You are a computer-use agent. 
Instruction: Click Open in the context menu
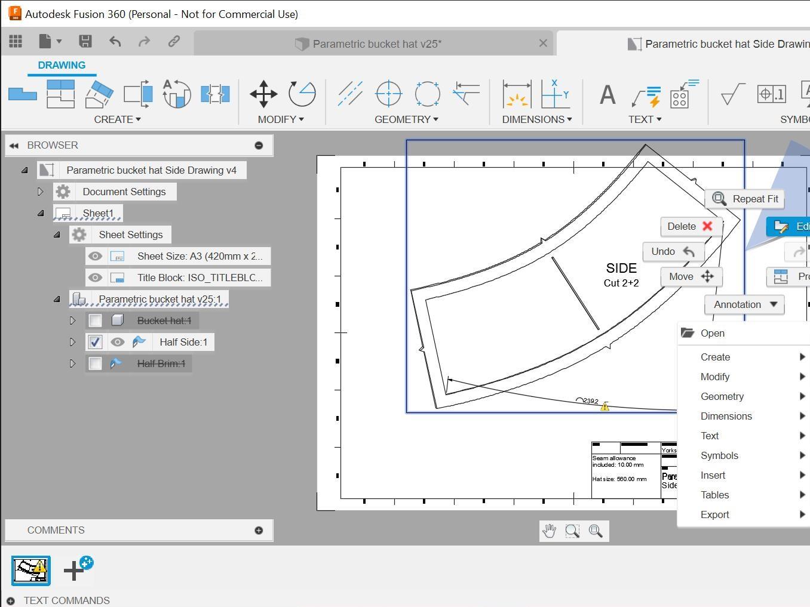713,333
